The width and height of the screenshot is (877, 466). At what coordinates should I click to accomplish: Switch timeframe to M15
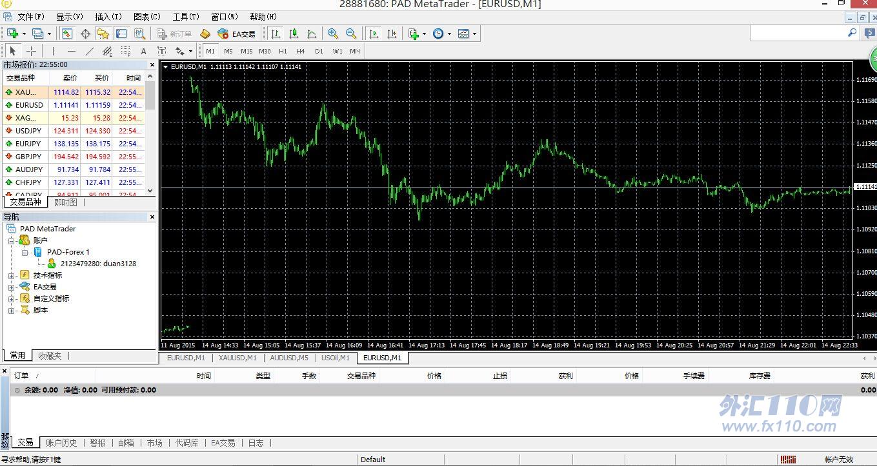pyautogui.click(x=247, y=51)
